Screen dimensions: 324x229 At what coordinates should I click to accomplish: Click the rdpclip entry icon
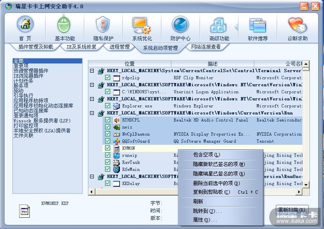117,78
